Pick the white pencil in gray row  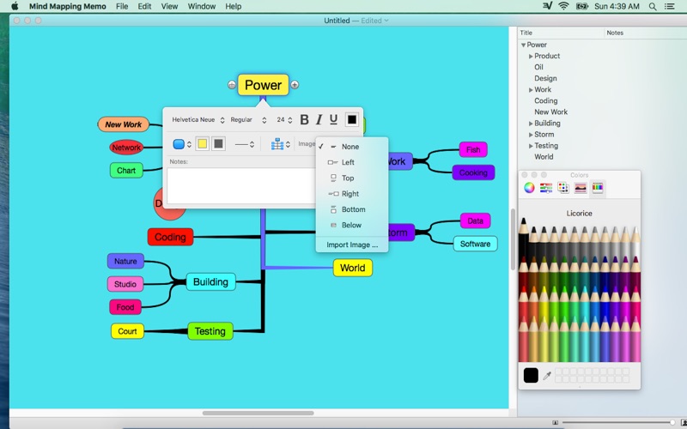(635, 243)
